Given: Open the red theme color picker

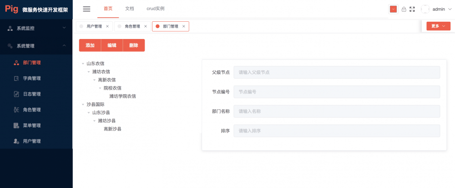Looking at the screenshot, I should point(393,9).
